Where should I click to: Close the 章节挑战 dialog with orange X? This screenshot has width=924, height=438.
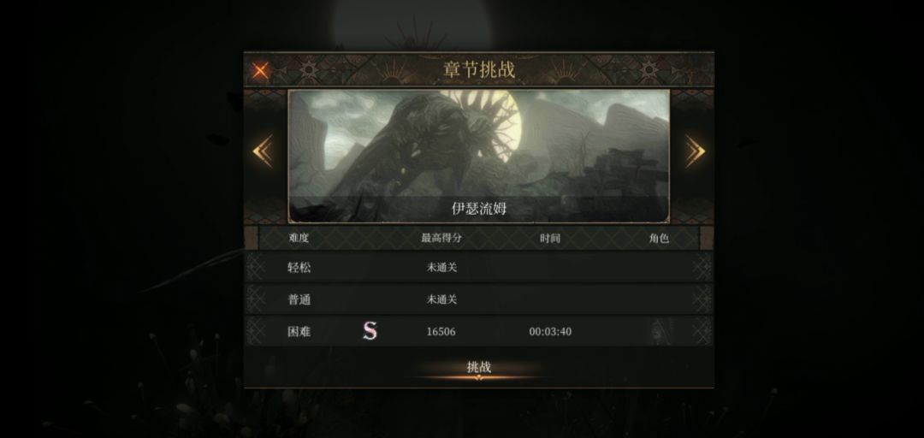click(x=260, y=71)
